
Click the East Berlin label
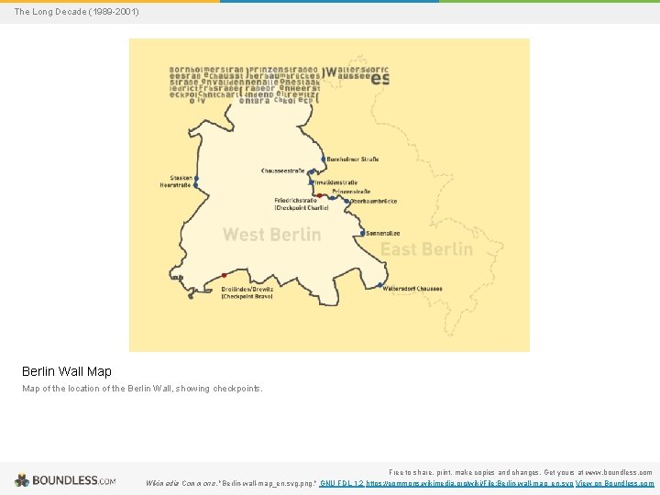tap(426, 249)
